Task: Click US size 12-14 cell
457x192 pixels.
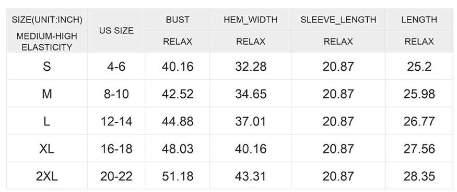Action: (x=116, y=121)
